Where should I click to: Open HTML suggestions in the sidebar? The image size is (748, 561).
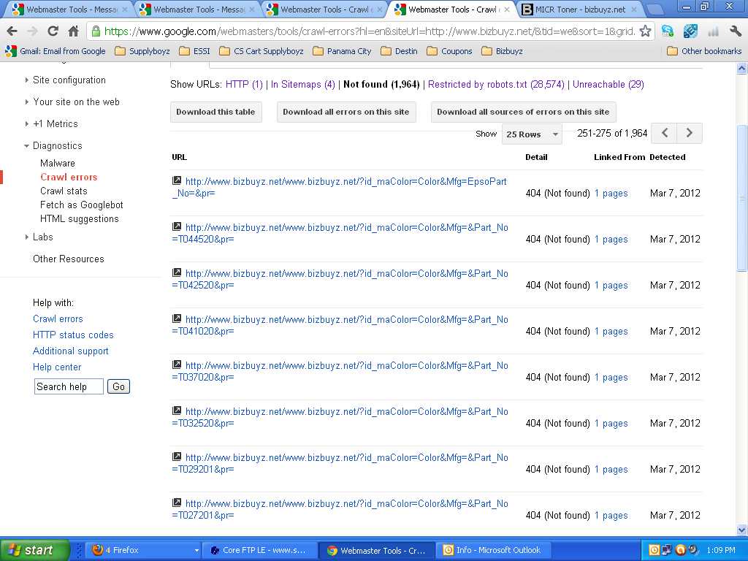point(79,218)
